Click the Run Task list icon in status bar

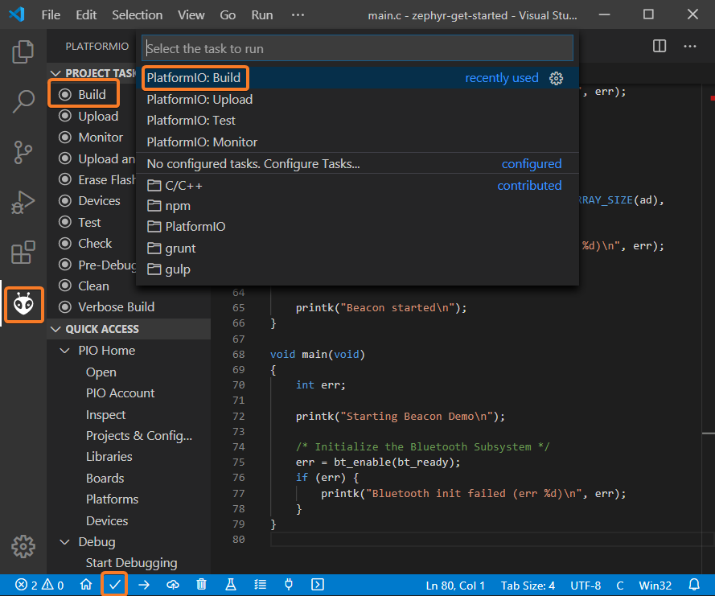[x=260, y=585]
